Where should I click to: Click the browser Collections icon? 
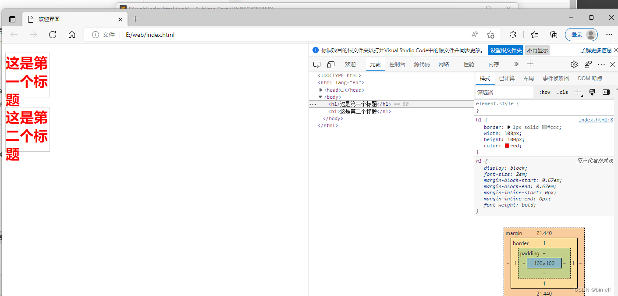(x=553, y=34)
